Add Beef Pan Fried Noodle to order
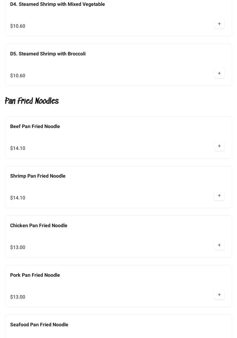Screen dimensions: 237x338 tap(219, 146)
